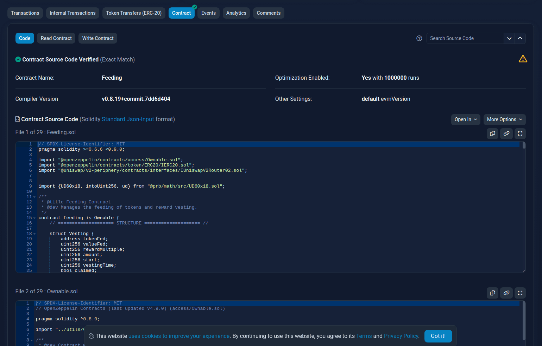Open the search source code dropdown chevron

pos(509,38)
